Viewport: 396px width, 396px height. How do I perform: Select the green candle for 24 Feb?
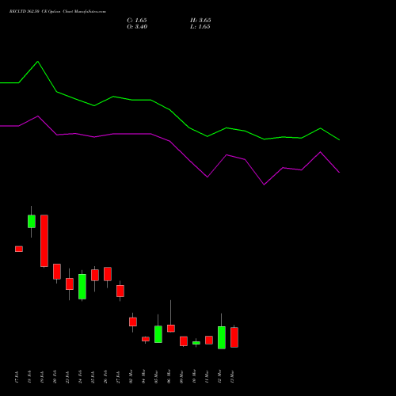[x=82, y=287]
